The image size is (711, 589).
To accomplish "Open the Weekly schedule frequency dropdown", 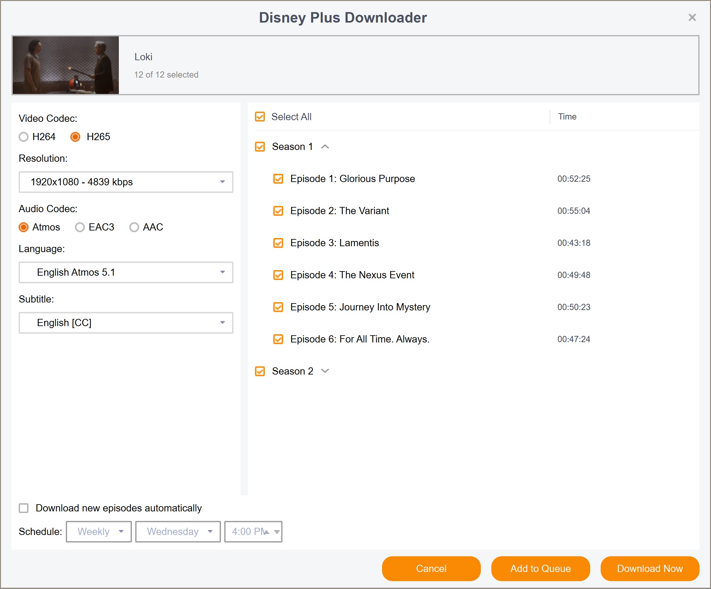I will (x=99, y=532).
